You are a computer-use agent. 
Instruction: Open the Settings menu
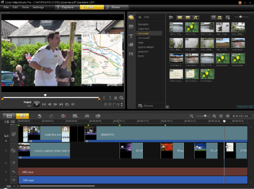pos(38,7)
